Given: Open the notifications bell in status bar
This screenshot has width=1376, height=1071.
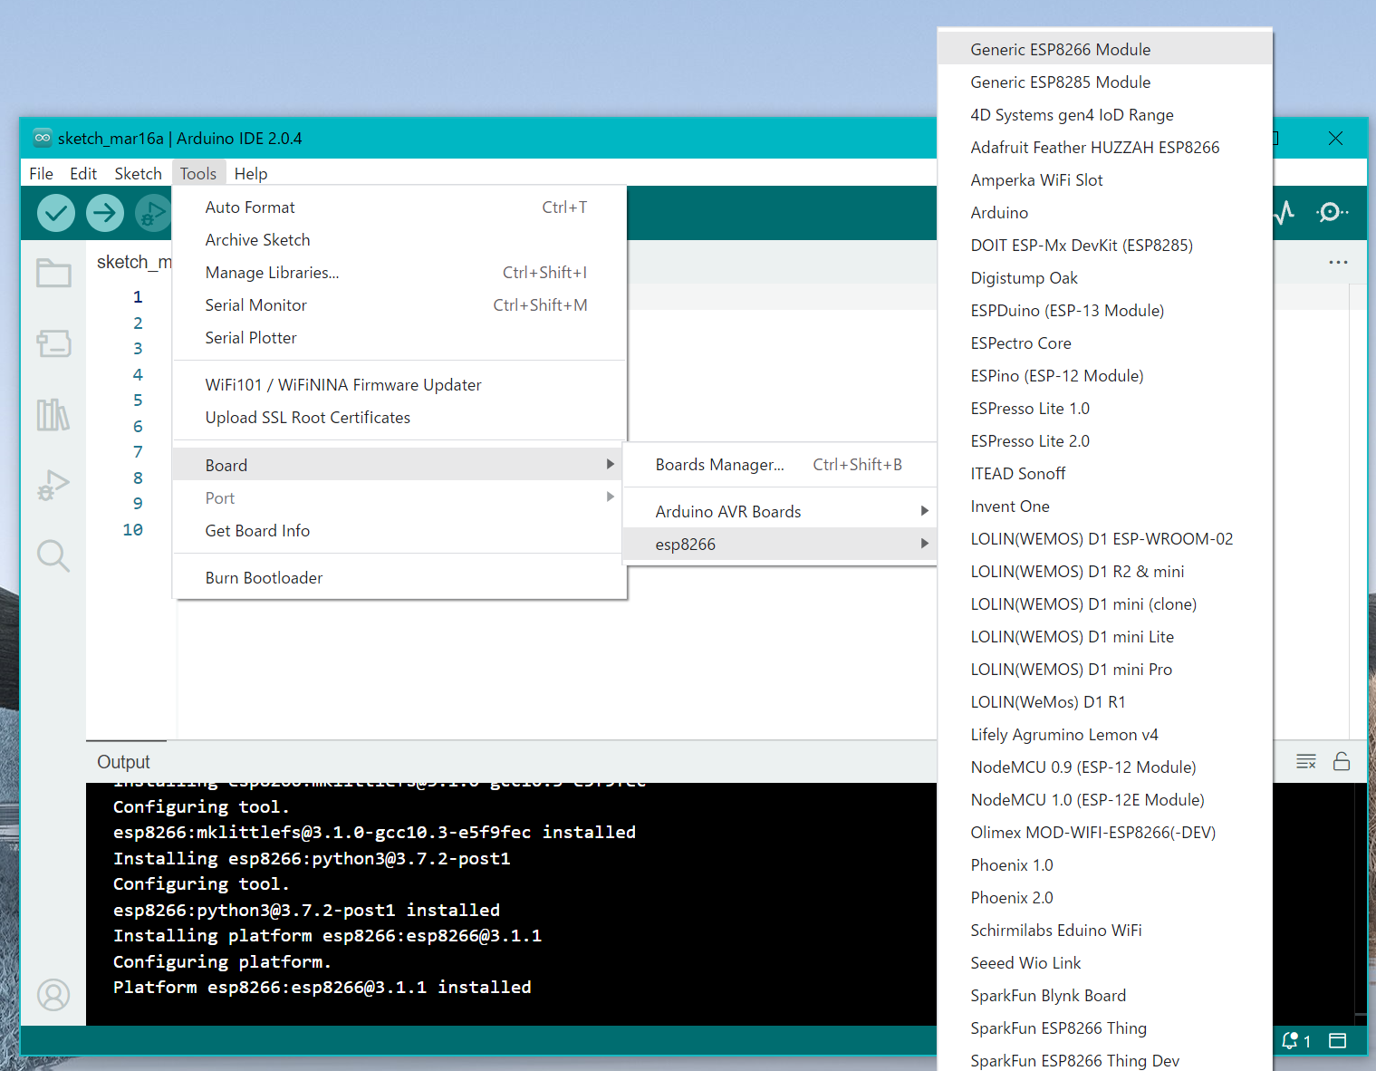Looking at the screenshot, I should click(1290, 1041).
